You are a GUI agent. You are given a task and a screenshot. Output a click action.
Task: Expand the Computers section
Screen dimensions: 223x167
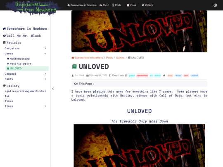tap(45, 48)
